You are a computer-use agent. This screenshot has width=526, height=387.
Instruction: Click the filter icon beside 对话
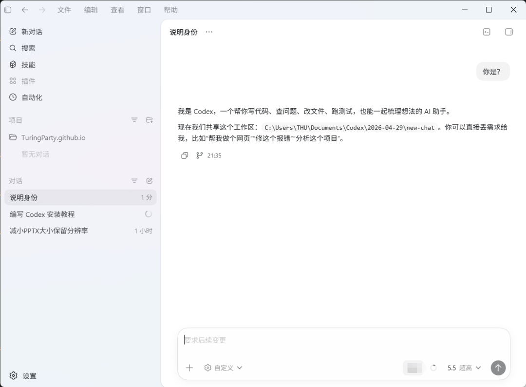(x=134, y=181)
